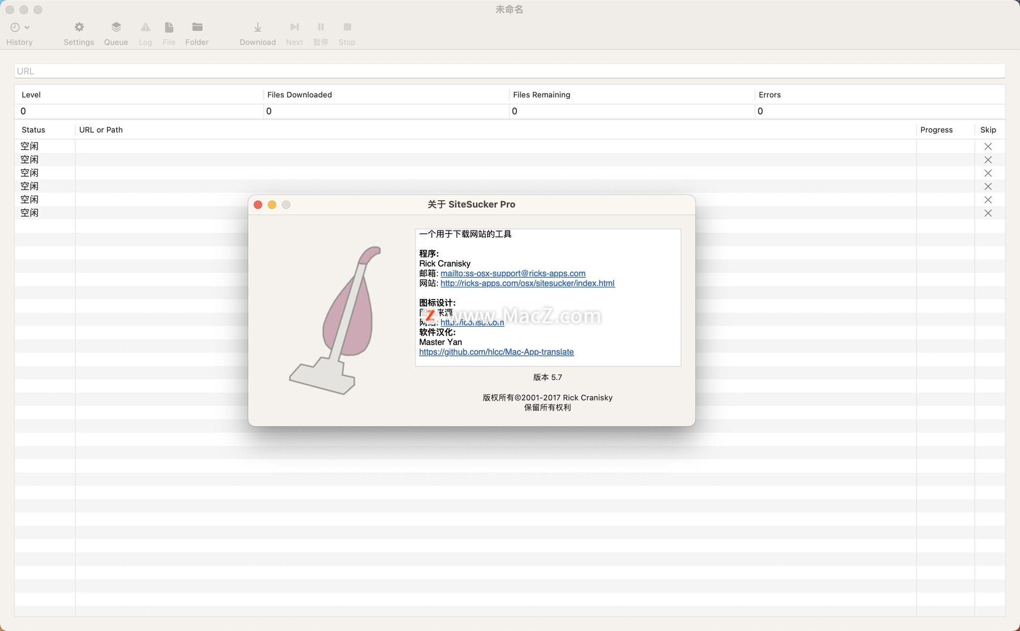Screen dimensions: 1020x631
Task: Click the pause (暂停) icon
Action: tap(321, 27)
